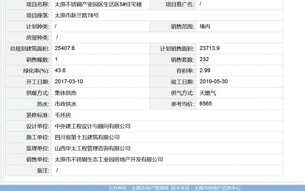The image size is (305, 191).
Task: Click heating method value 集体供热
Action: 66,93
